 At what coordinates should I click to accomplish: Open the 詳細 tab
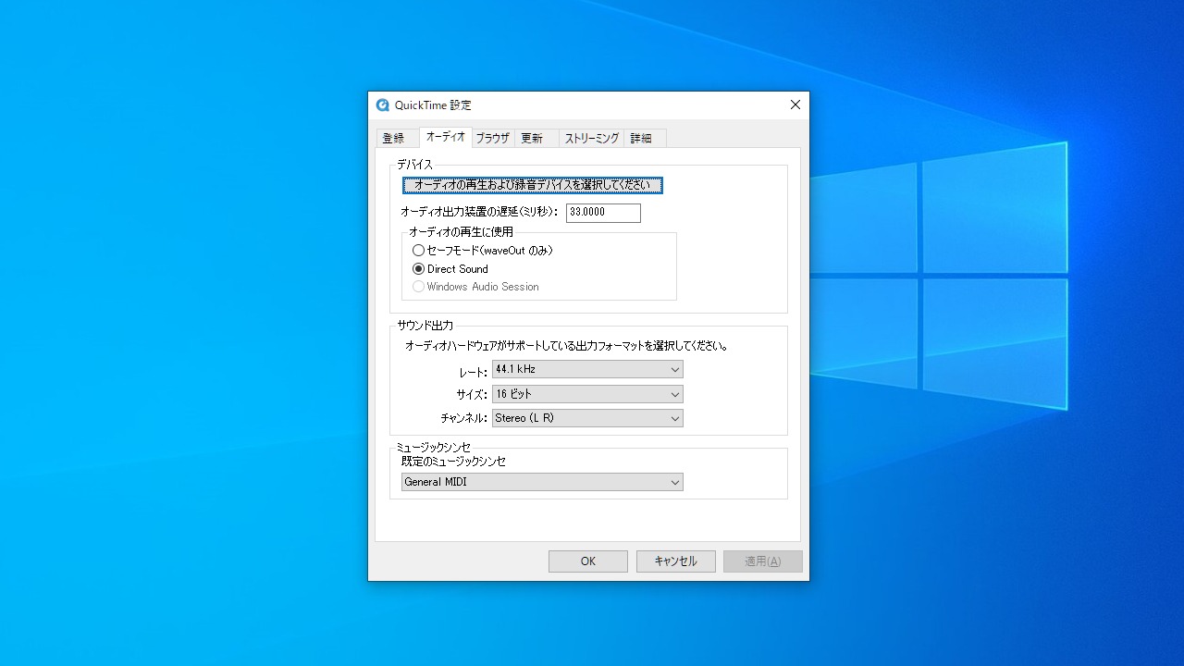tap(645, 138)
